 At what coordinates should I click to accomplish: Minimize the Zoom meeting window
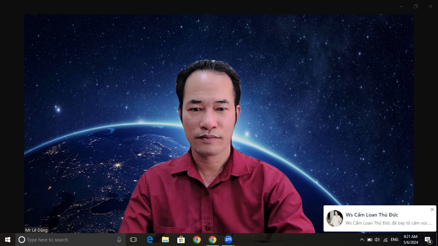tap(401, 6)
